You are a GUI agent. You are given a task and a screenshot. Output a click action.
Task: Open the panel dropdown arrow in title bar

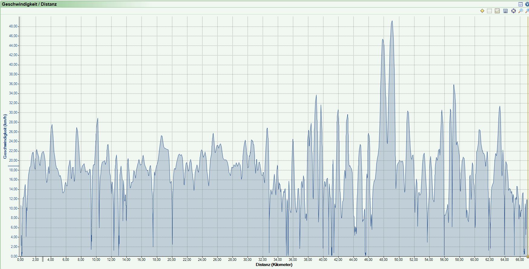527,4
